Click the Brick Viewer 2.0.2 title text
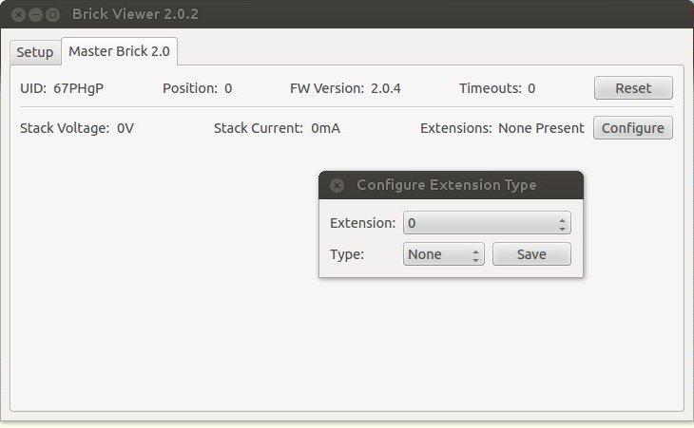The height and width of the screenshot is (428, 694). (x=135, y=15)
